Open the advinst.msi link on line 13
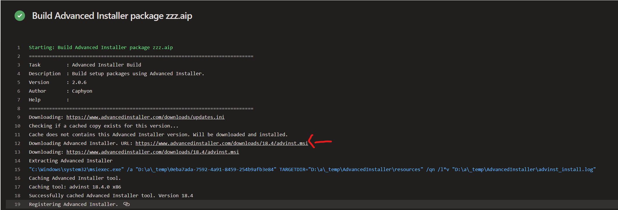This screenshot has width=618, height=210. pyautogui.click(x=153, y=152)
